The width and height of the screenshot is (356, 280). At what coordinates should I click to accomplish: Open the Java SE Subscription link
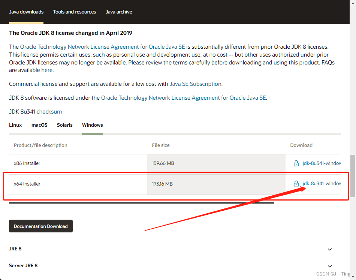(x=196, y=84)
